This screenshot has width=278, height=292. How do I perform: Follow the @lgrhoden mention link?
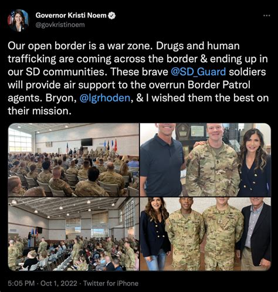coord(105,98)
